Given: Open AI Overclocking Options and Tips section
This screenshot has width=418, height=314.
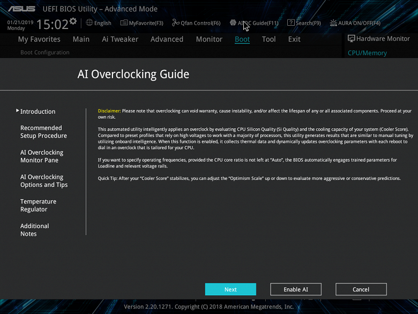Looking at the screenshot, I should click(44, 181).
